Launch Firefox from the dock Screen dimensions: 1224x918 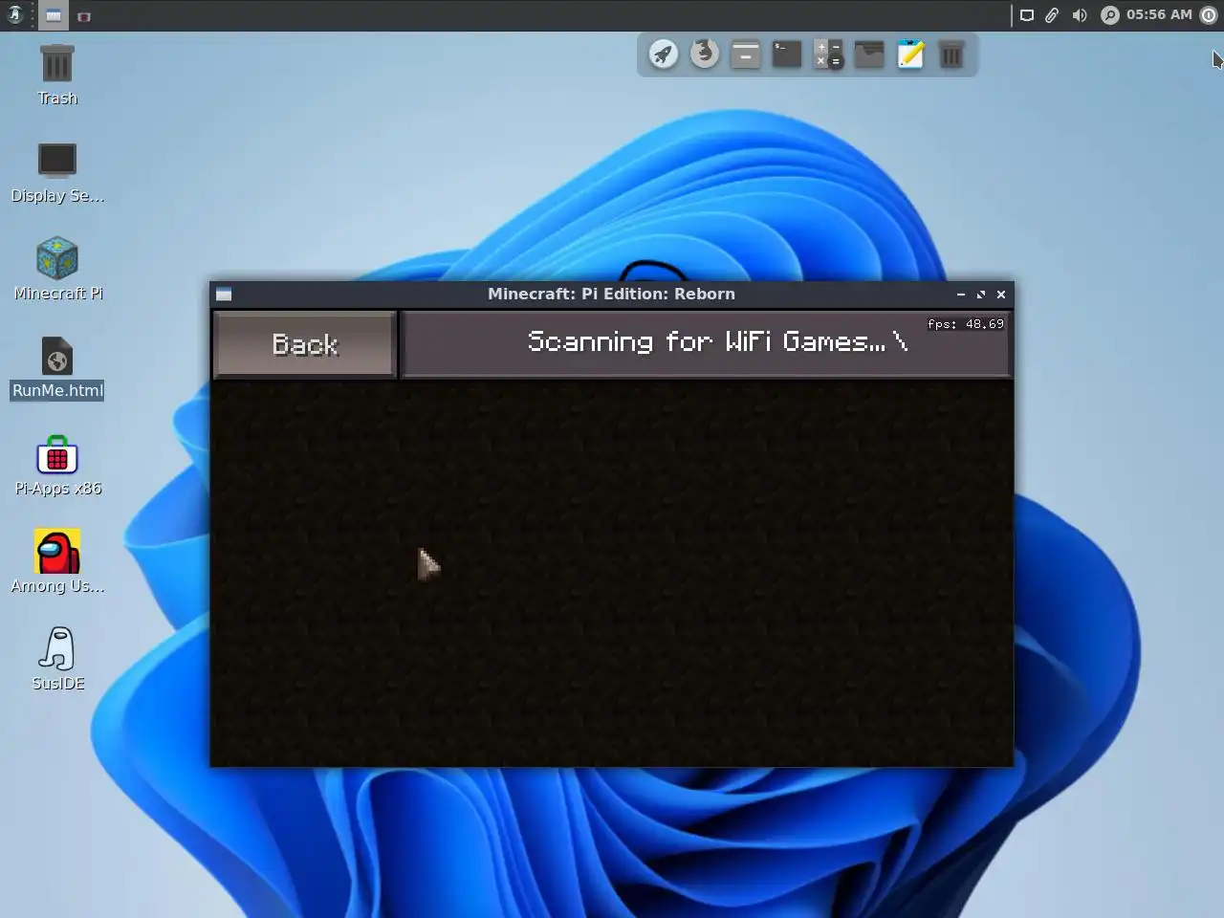pos(705,54)
